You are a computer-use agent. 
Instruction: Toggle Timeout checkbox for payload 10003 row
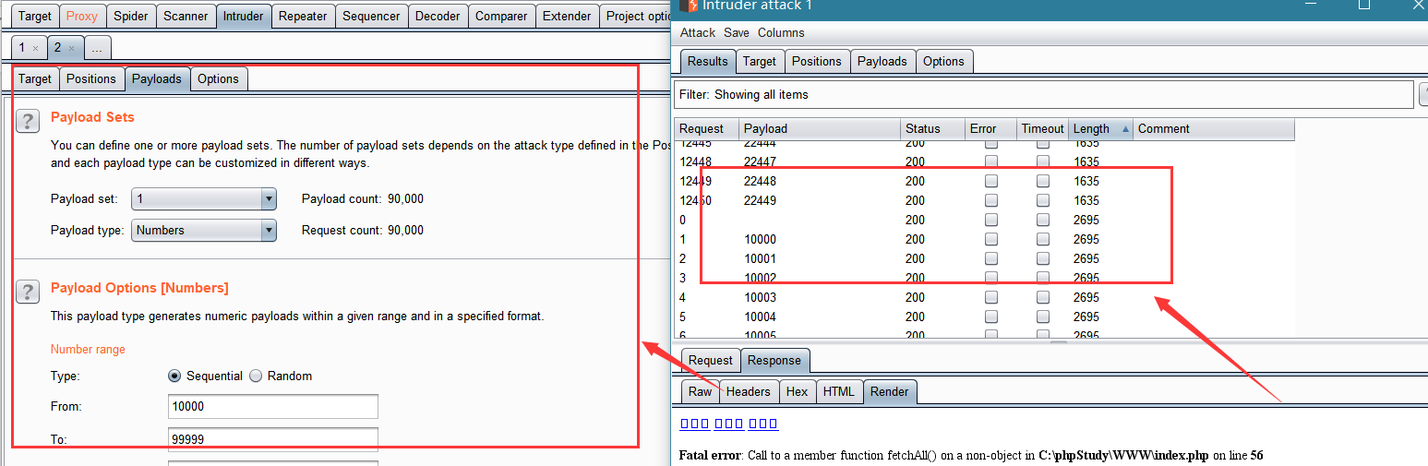click(1042, 297)
